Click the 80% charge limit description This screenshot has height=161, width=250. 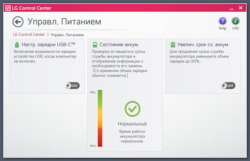199,56
